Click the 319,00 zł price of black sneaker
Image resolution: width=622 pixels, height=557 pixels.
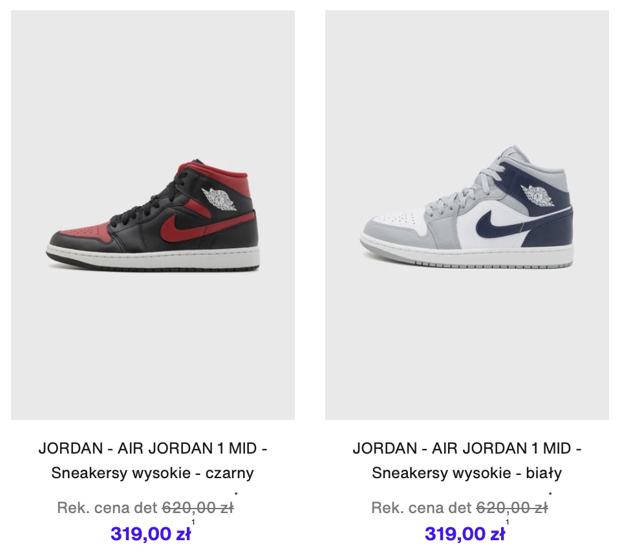(151, 534)
